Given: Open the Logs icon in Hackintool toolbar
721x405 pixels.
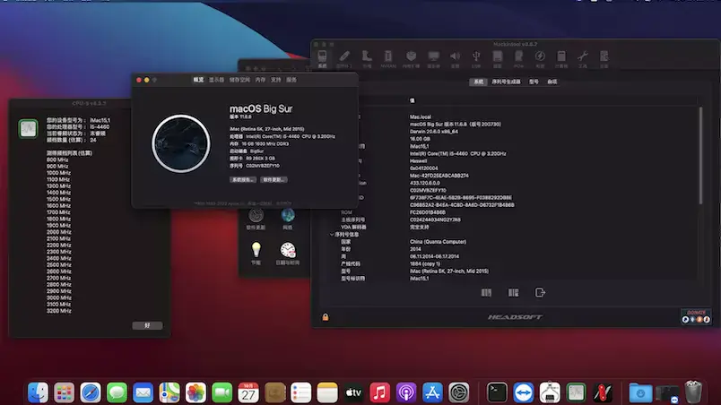Looking at the screenshot, I should (x=604, y=58).
